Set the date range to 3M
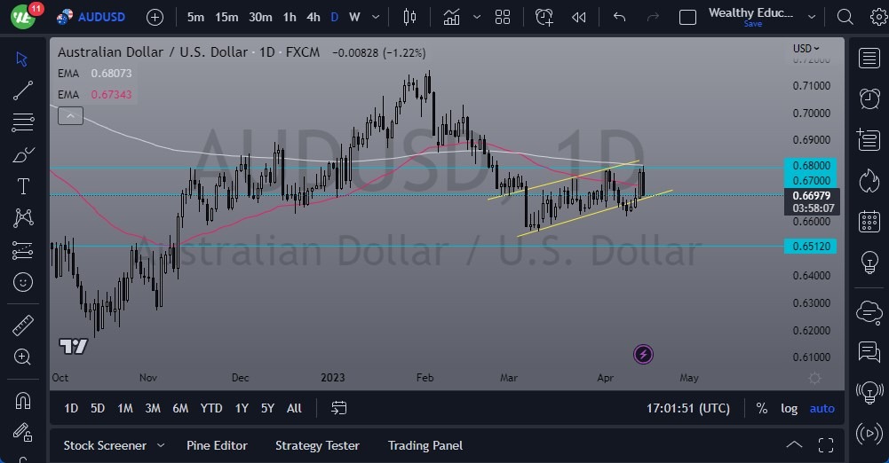This screenshot has width=889, height=463. coord(153,408)
